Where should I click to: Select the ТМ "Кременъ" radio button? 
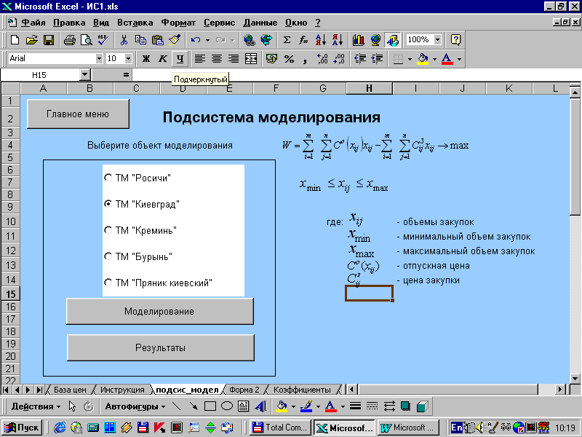click(x=108, y=230)
